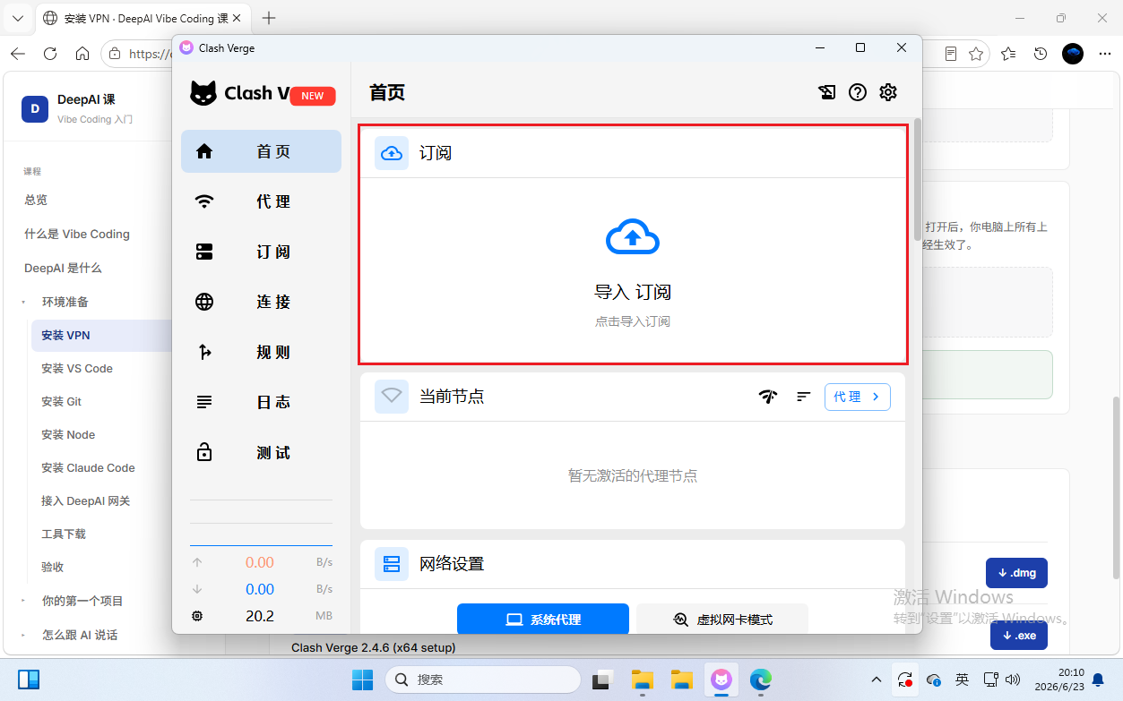Click the 网络设置 card header icon
Viewport: 1123px width, 701px height.
[x=392, y=564]
